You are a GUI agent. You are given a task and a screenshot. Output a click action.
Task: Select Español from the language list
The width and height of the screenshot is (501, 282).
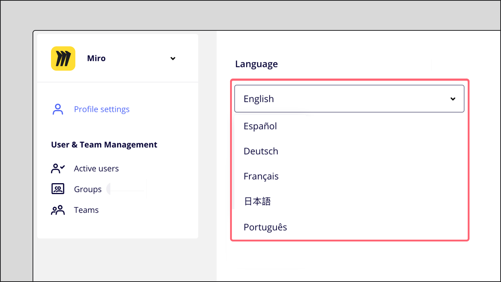(260, 126)
